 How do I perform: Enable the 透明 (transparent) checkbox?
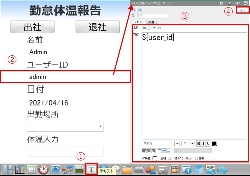169,158
